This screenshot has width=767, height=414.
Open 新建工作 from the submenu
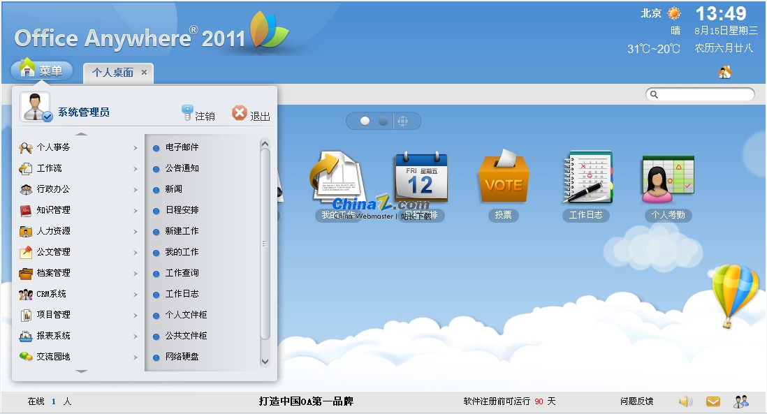(182, 231)
